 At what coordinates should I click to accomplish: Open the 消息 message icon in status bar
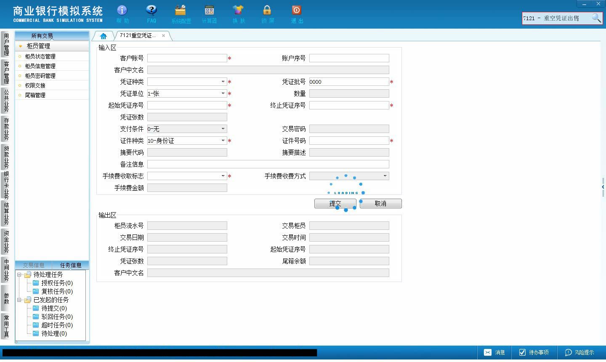(x=494, y=352)
